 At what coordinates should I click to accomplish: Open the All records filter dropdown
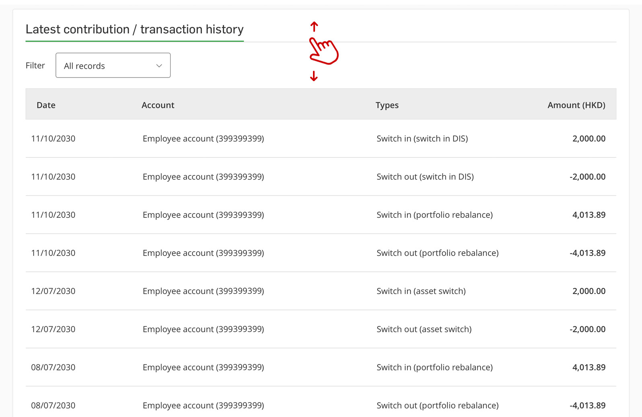tap(113, 65)
